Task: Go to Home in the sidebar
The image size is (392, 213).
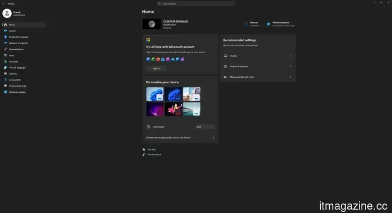Action: point(24,25)
